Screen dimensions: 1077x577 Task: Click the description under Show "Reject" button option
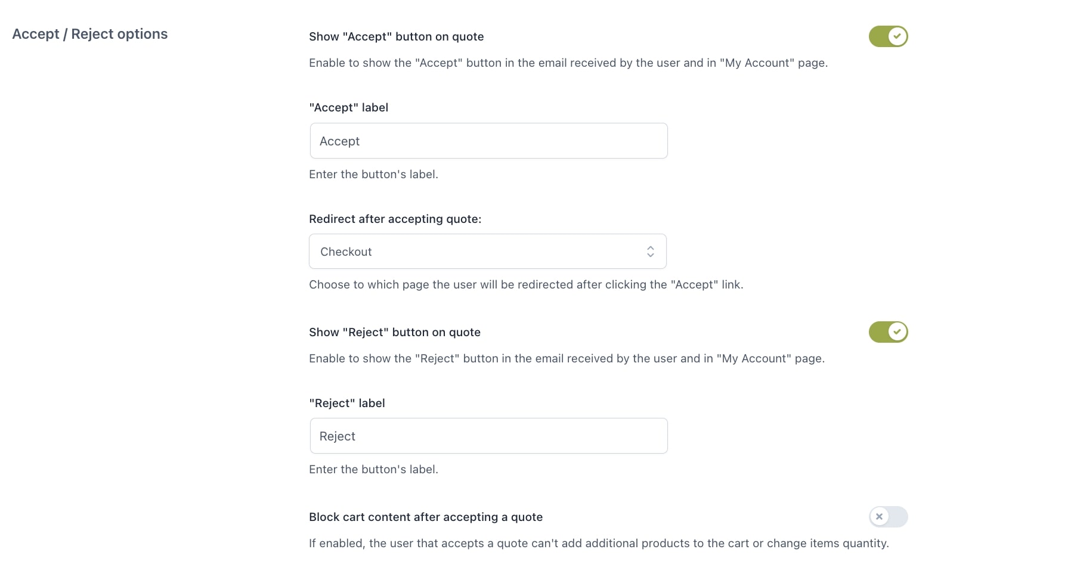[x=567, y=359]
